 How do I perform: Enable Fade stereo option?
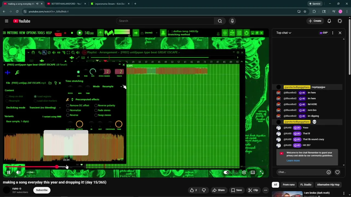tap(102, 110)
